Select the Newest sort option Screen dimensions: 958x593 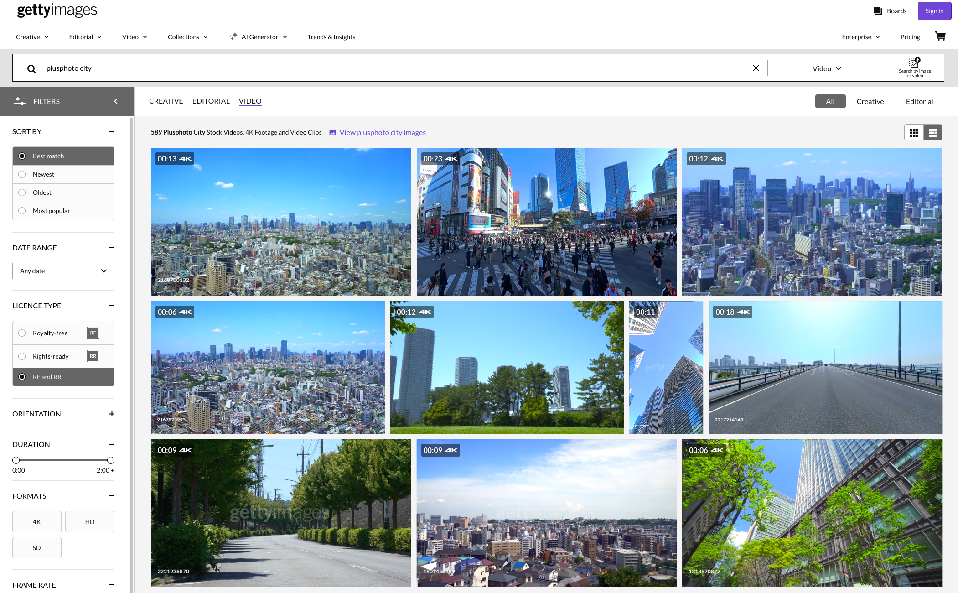[x=43, y=174]
